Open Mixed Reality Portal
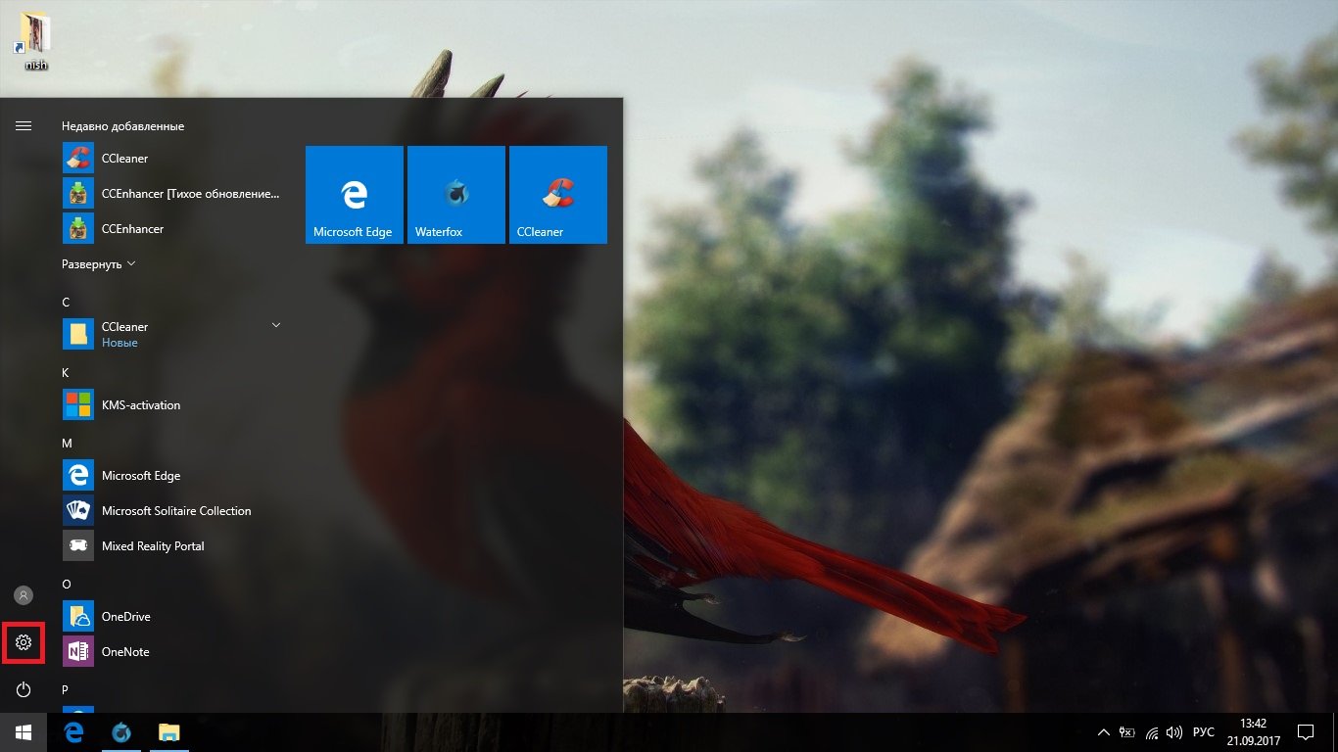 click(172, 545)
